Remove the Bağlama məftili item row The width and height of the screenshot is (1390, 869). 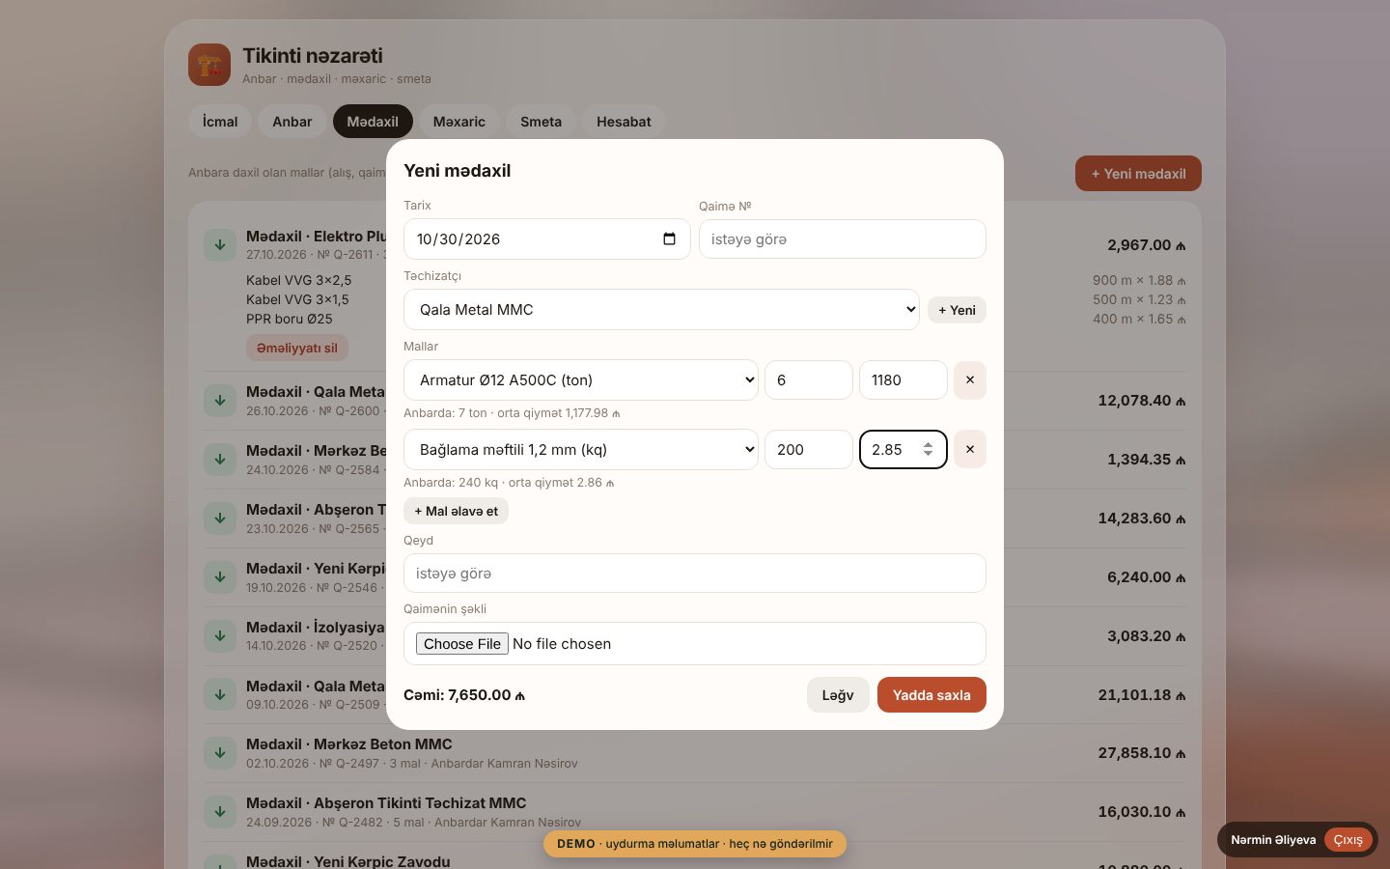tap(970, 449)
